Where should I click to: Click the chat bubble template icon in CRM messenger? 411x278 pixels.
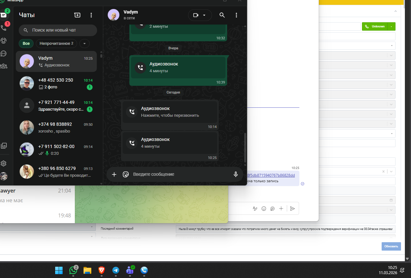pos(272,209)
